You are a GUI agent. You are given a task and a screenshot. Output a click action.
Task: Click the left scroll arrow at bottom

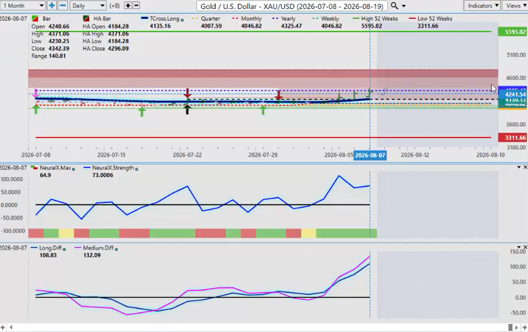click(11, 328)
